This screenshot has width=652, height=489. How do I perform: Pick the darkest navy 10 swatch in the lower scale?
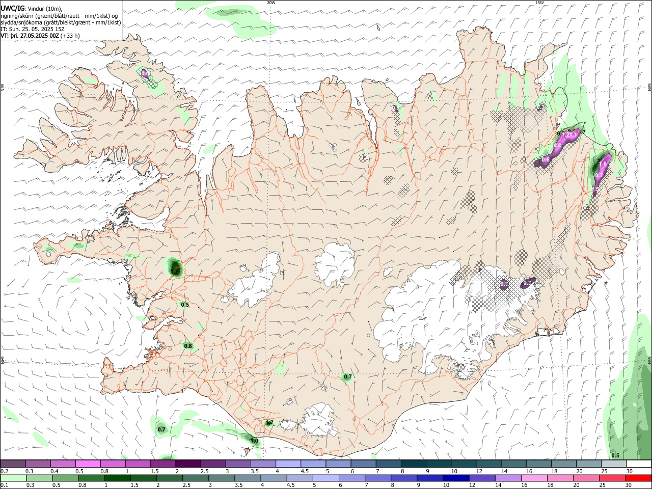[456, 478]
